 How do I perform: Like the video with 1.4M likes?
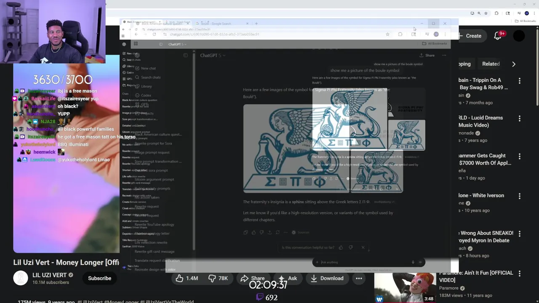click(x=187, y=278)
